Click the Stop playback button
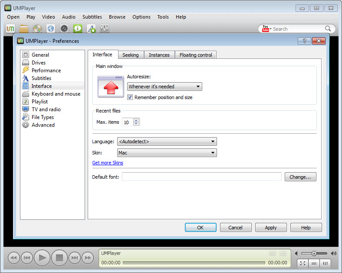This screenshot has height=273, width=342. point(59,258)
